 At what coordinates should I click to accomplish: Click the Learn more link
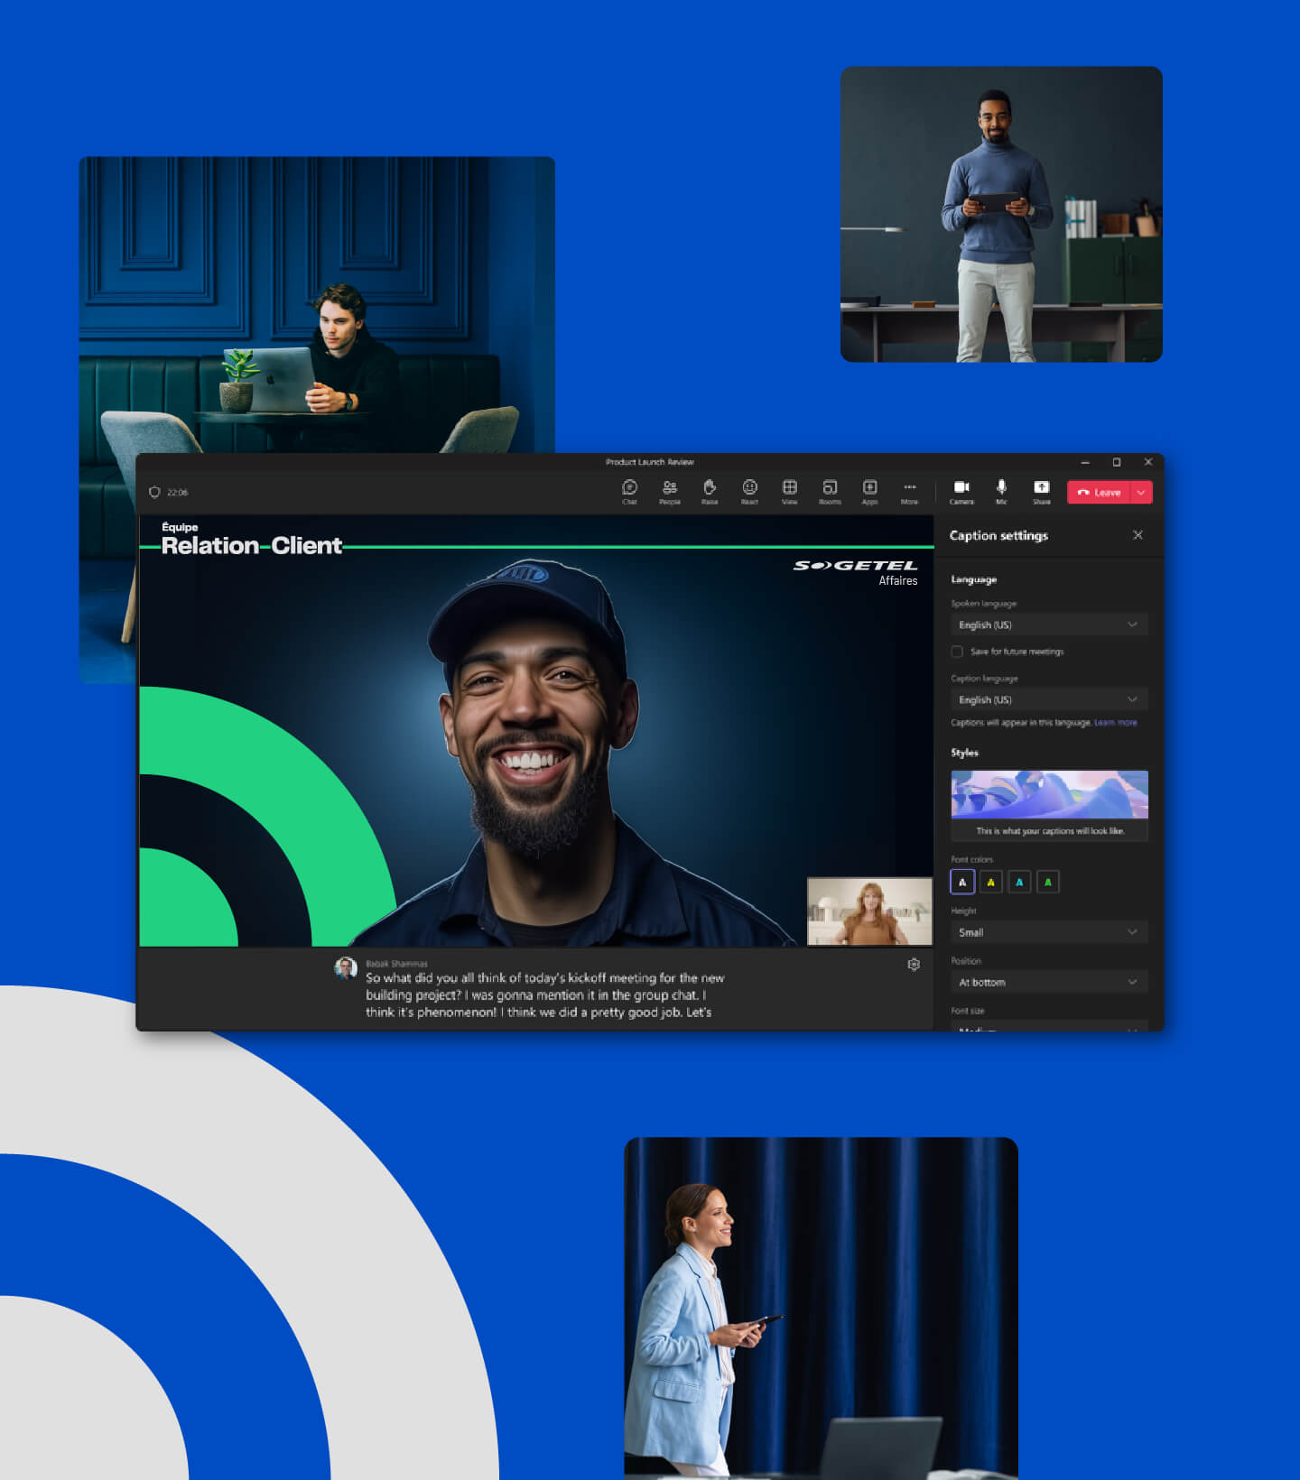(1115, 723)
